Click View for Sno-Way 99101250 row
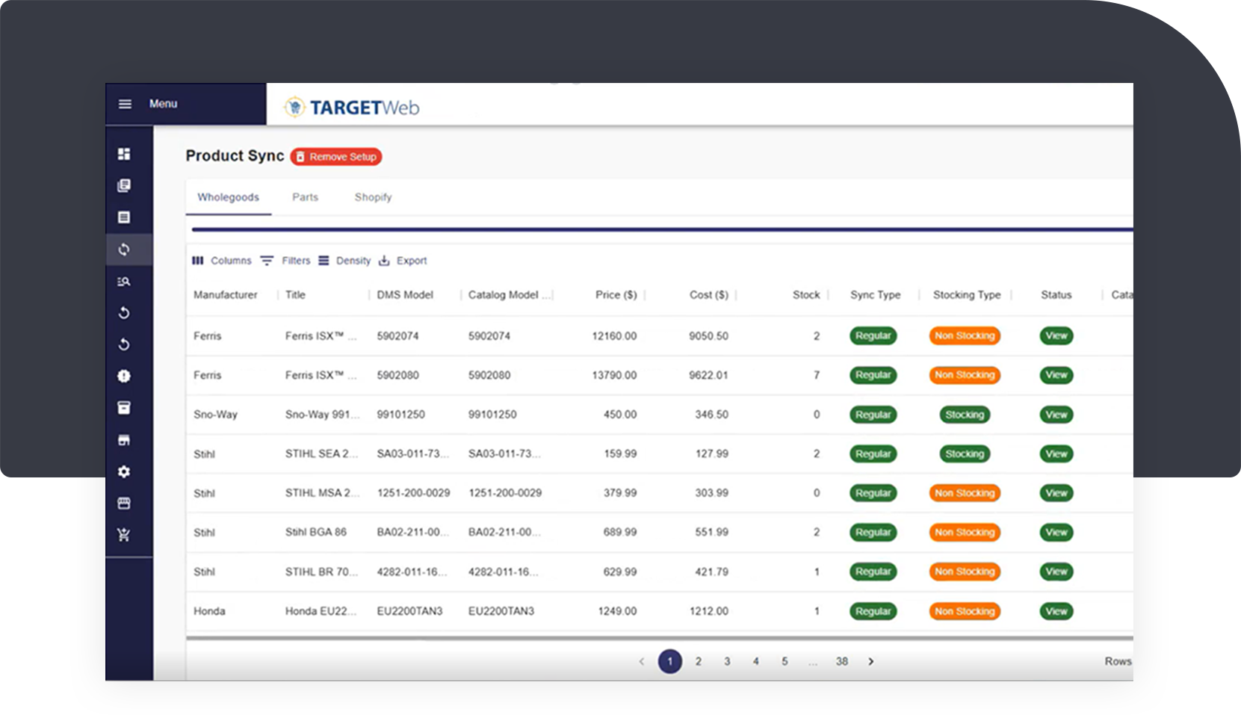1241x715 pixels. (1056, 415)
